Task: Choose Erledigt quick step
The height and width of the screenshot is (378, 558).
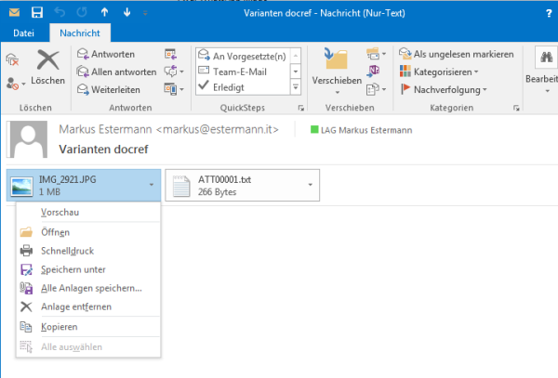Action: [x=243, y=87]
